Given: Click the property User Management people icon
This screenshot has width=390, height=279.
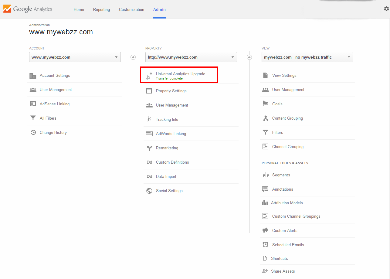Looking at the screenshot, I should pyautogui.click(x=149, y=105).
